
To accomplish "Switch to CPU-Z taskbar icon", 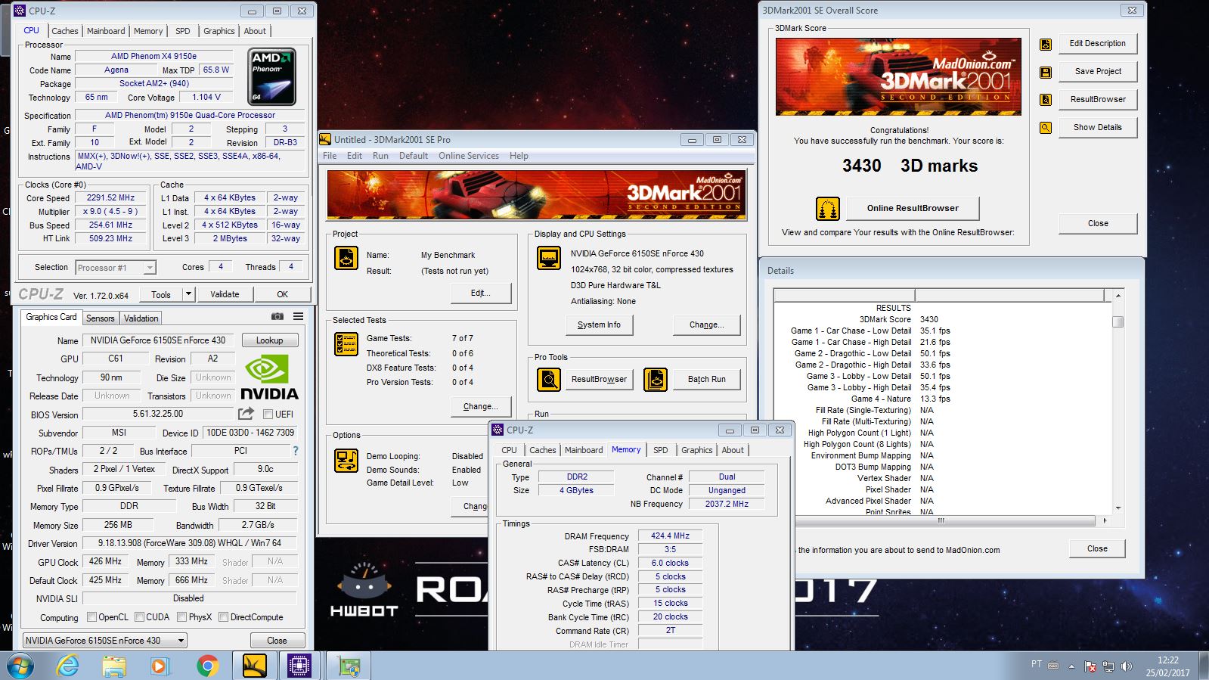I will [x=299, y=666].
